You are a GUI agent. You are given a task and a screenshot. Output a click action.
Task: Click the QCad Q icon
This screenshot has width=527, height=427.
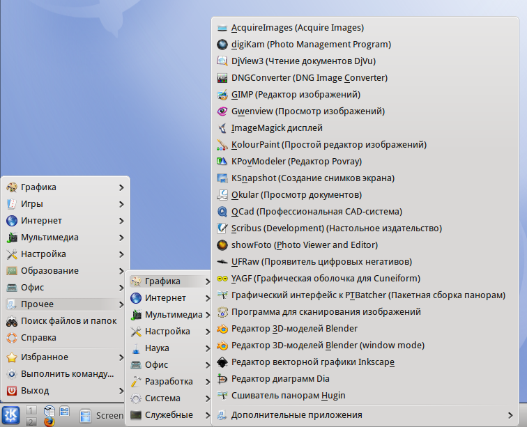point(222,212)
